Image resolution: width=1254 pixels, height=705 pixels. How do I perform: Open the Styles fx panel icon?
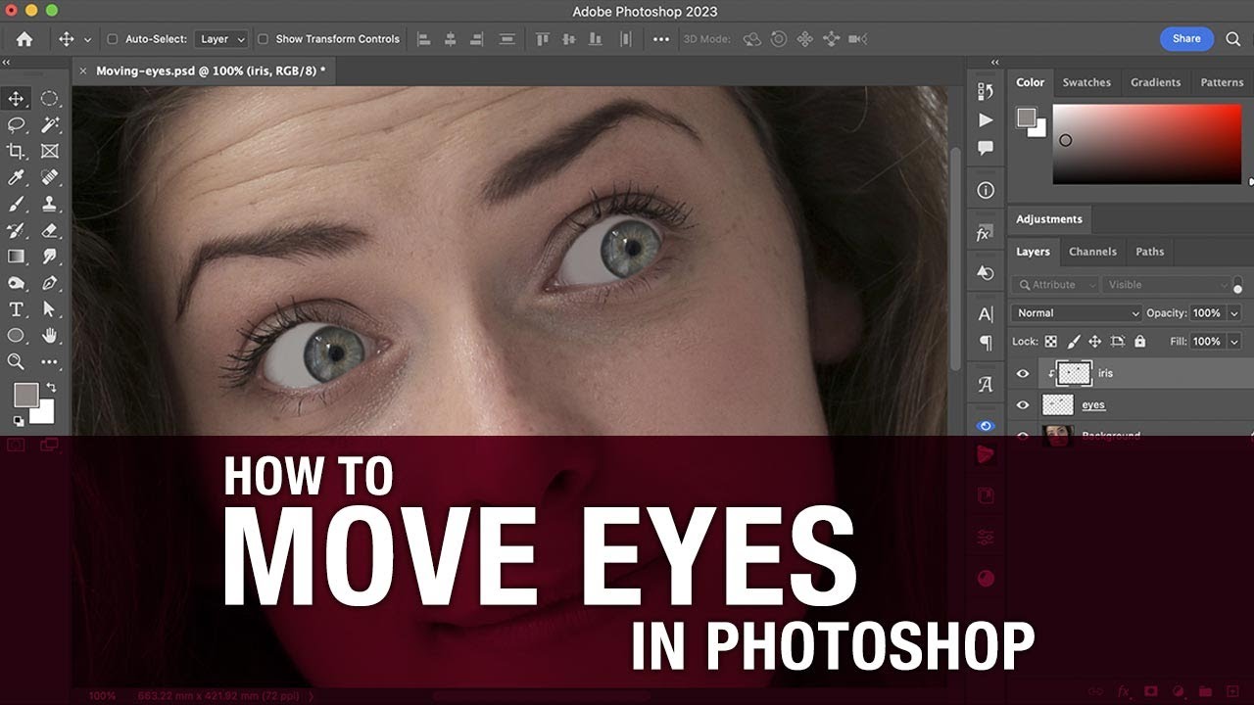984,234
